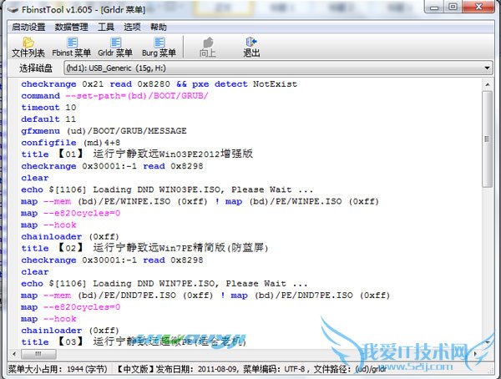This screenshot has height=379, width=501.
Task: Open the 工具 menu
Action: [106, 28]
